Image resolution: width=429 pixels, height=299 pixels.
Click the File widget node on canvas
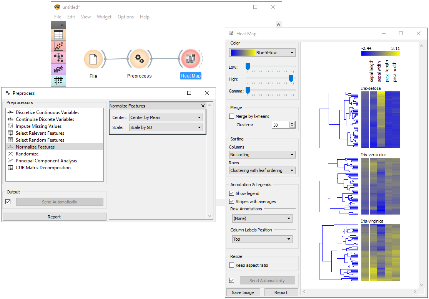tap(93, 59)
